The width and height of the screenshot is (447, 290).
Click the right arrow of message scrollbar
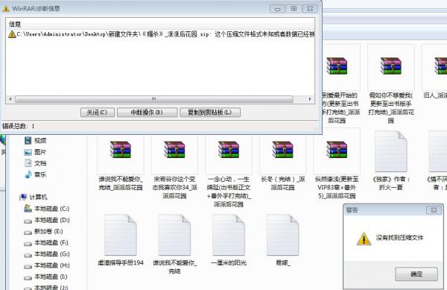310,99
